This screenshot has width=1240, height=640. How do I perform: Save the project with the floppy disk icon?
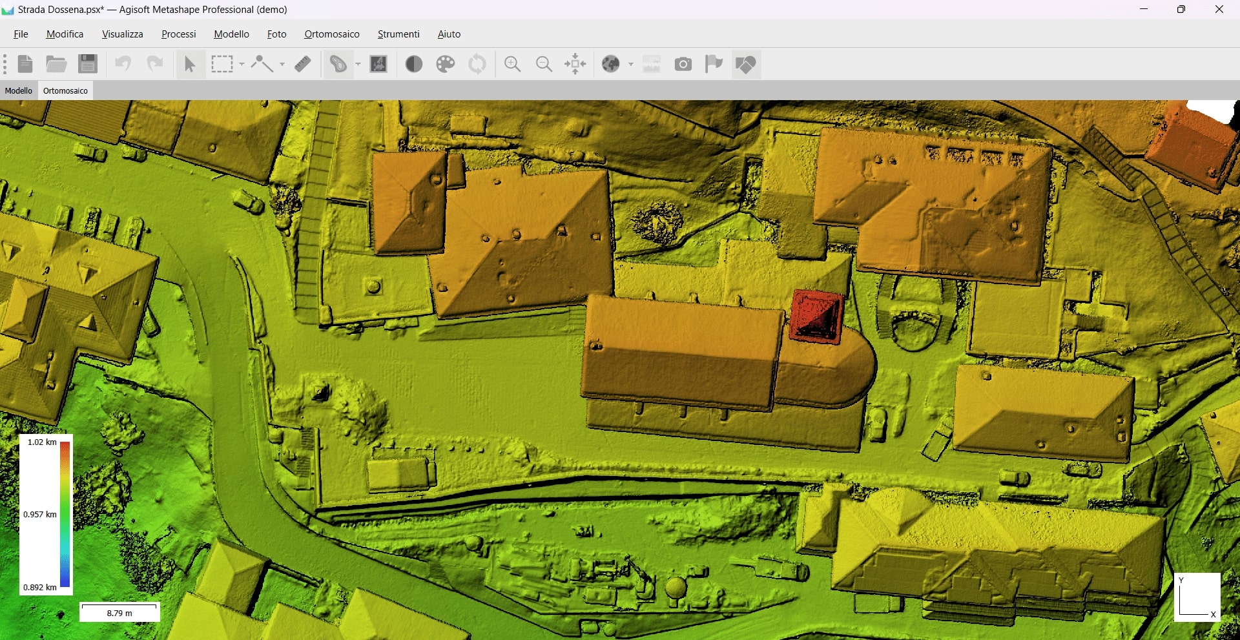[88, 64]
